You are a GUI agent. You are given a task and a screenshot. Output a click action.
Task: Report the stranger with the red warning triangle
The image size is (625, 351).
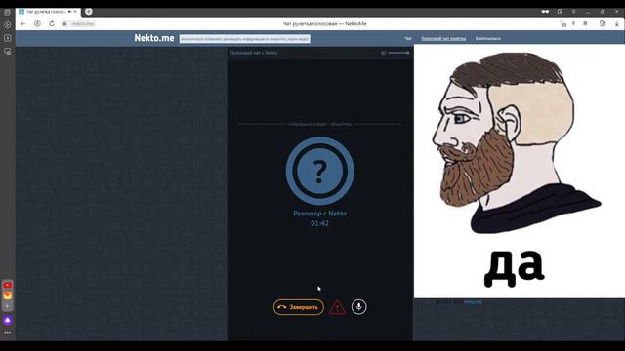pos(337,307)
